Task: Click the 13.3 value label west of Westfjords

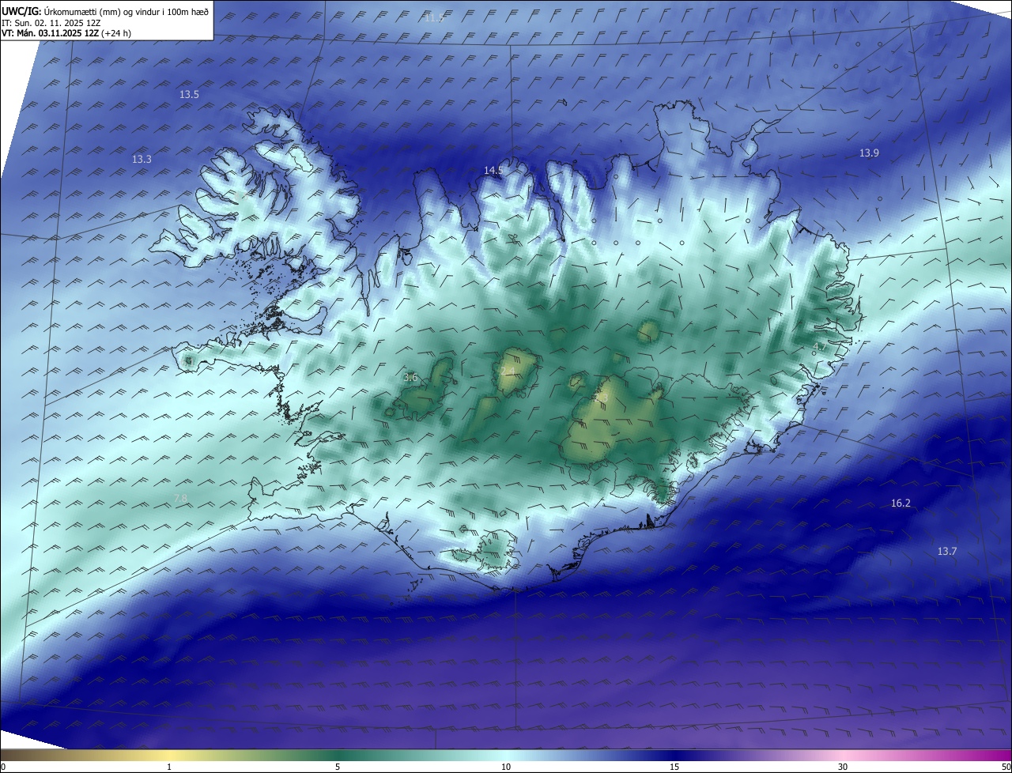Action: pos(142,159)
